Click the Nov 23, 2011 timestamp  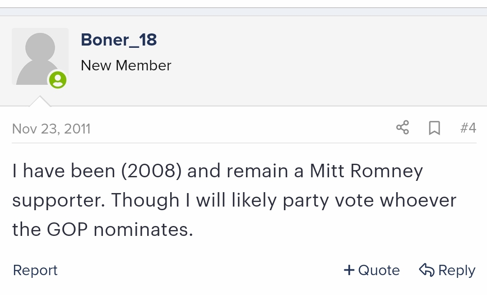pos(51,129)
